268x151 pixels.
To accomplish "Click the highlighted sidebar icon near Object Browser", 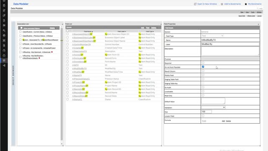I will [4, 60].
